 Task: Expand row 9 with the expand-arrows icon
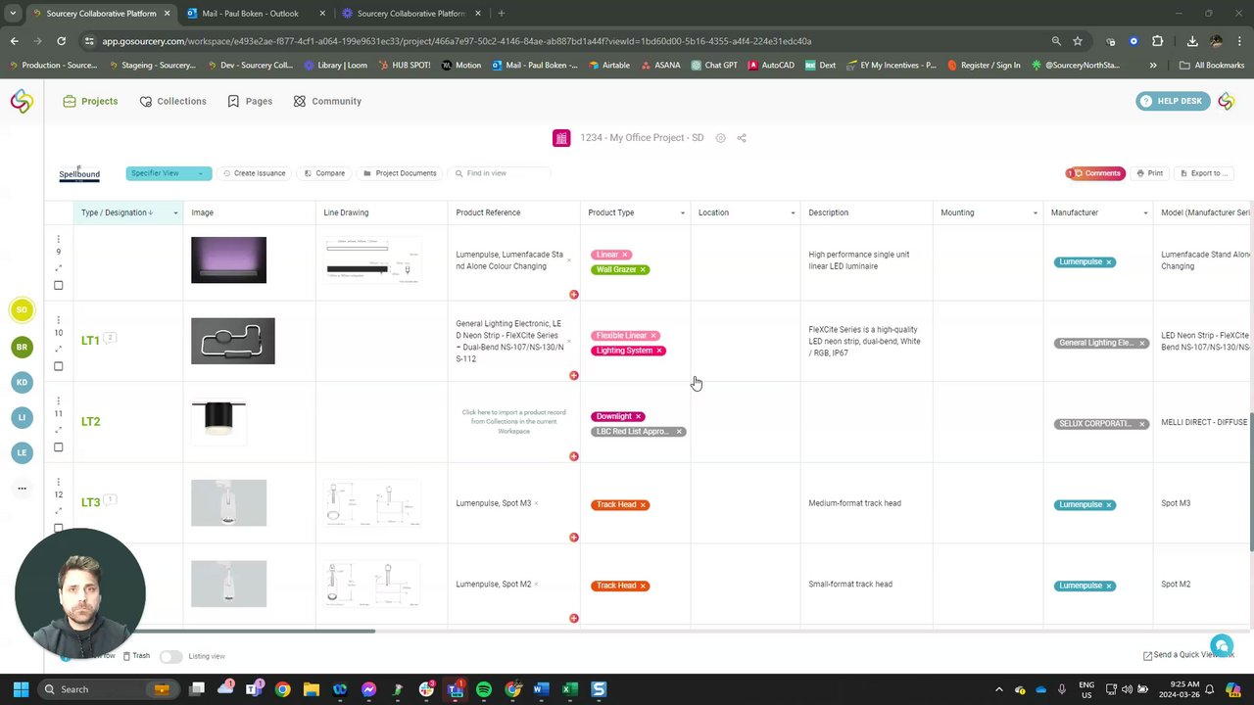click(x=58, y=268)
